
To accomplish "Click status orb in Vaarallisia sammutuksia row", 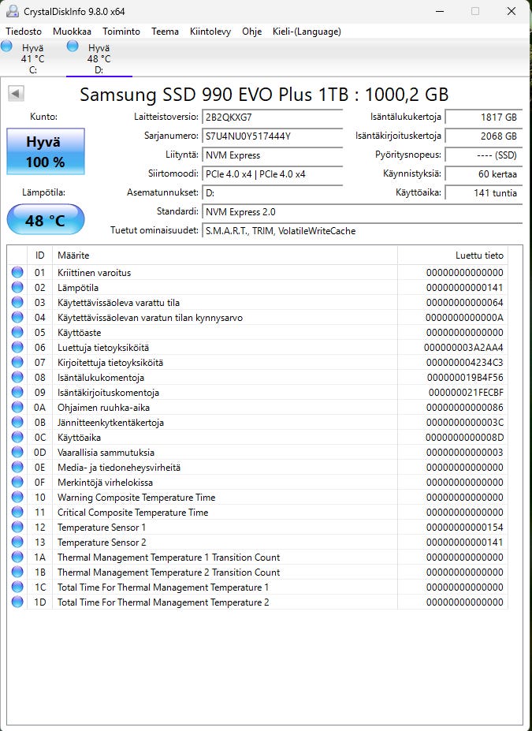I will click(17, 452).
